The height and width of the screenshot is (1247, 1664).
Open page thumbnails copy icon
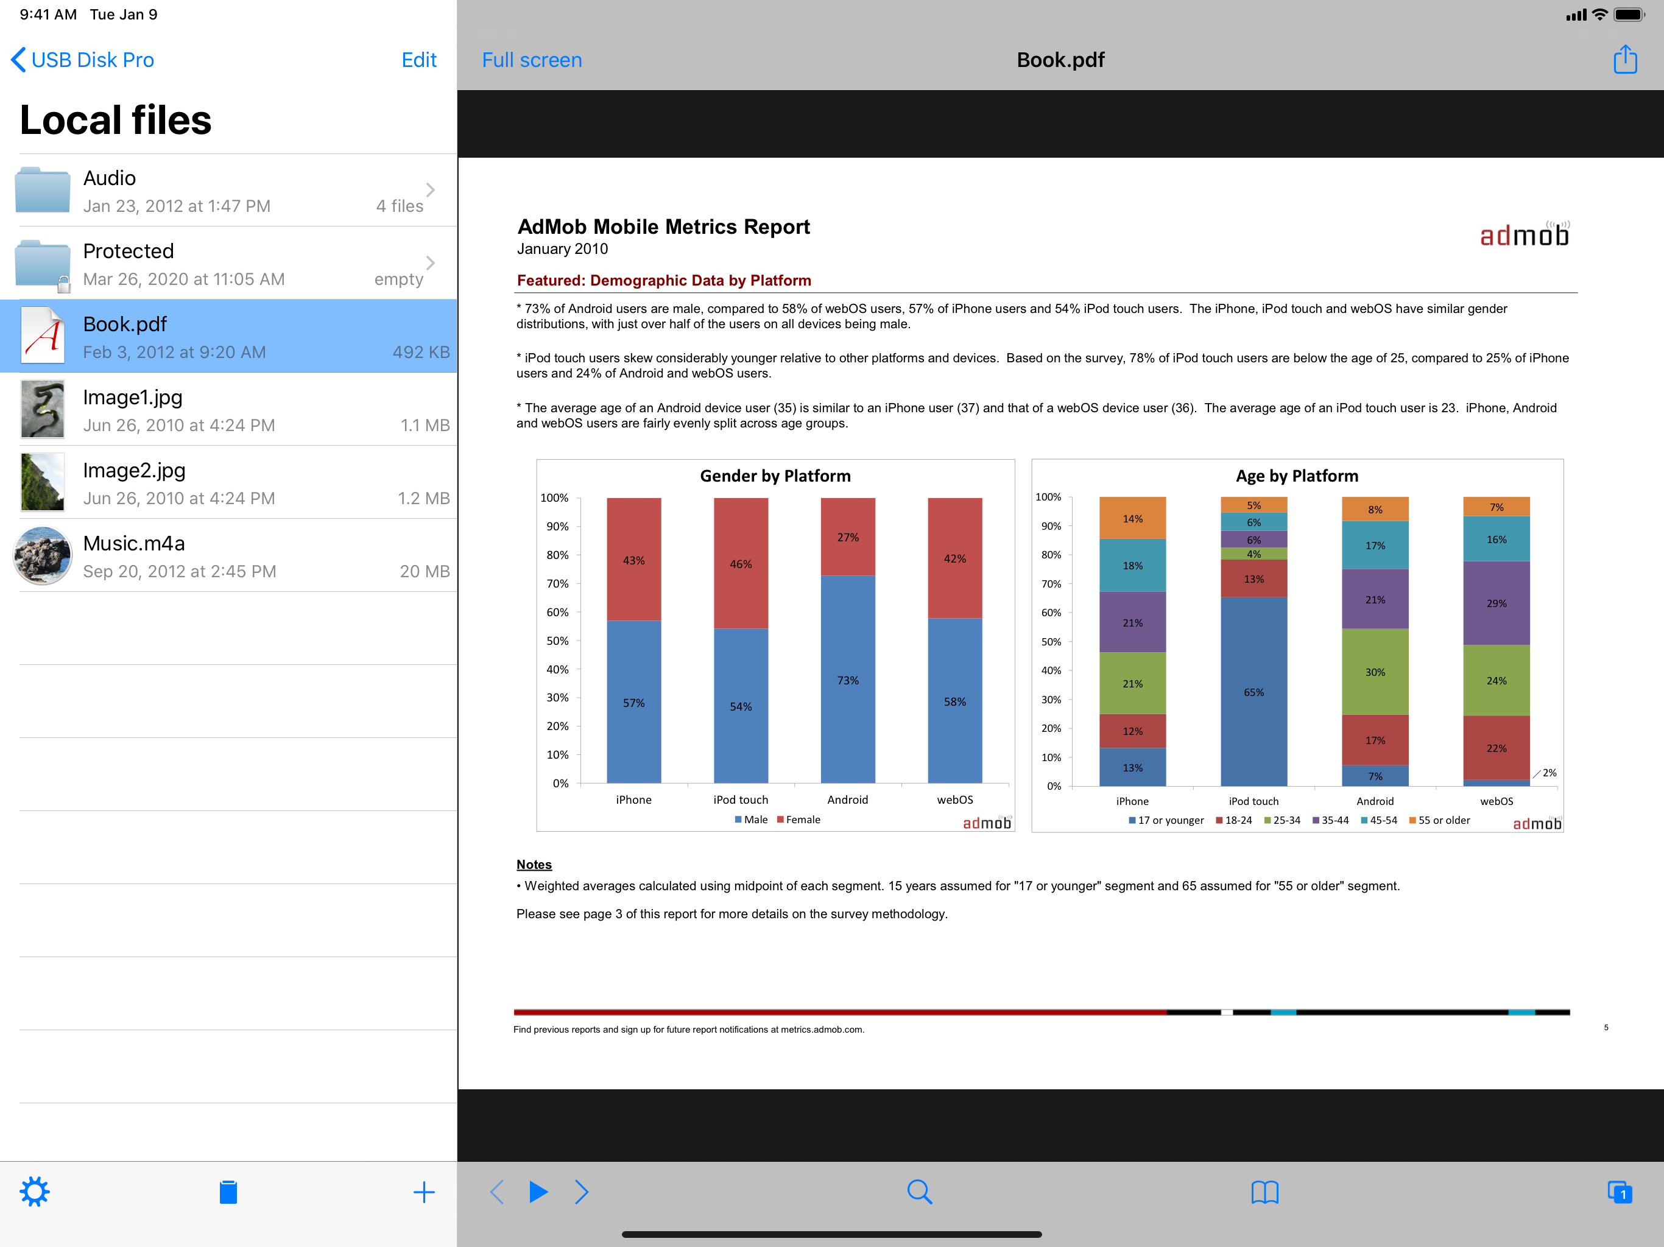1619,1192
